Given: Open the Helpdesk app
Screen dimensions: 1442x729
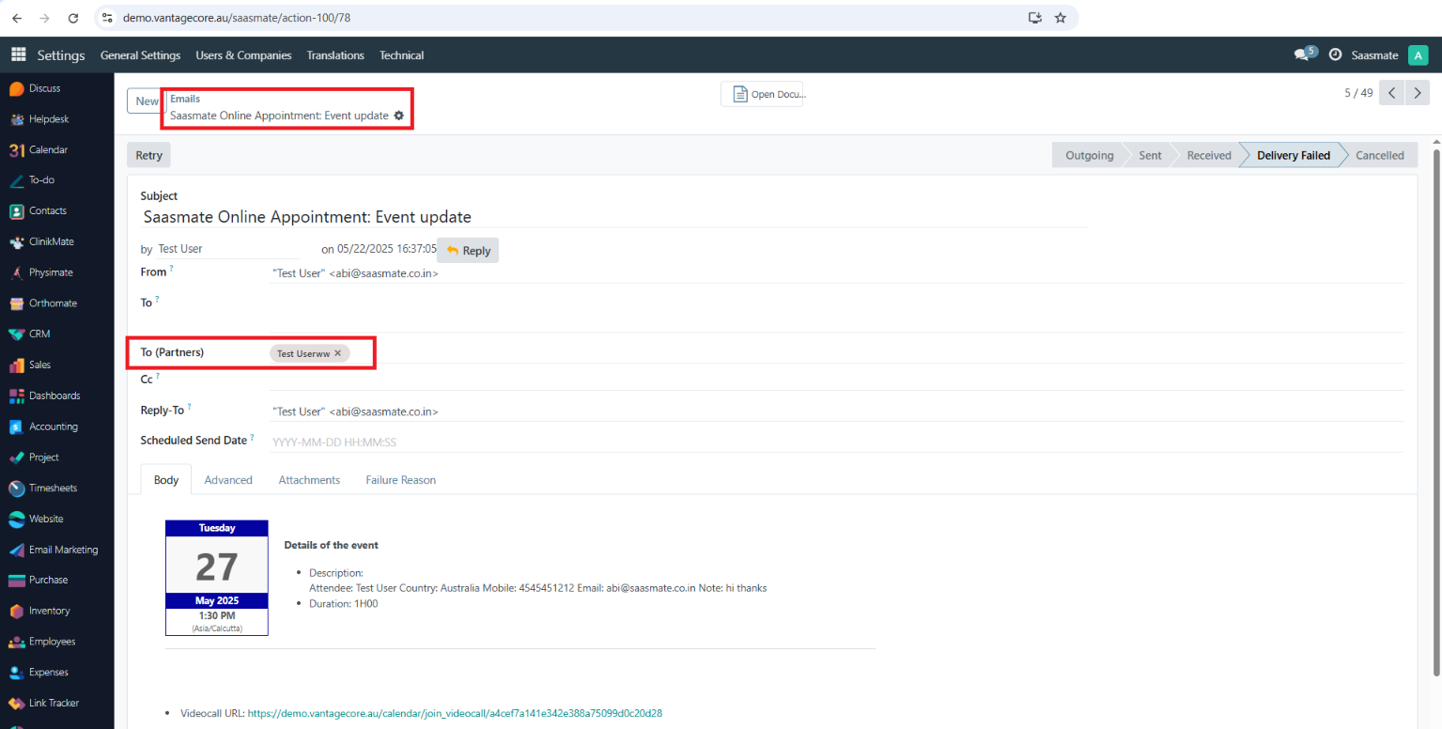Looking at the screenshot, I should coord(45,118).
